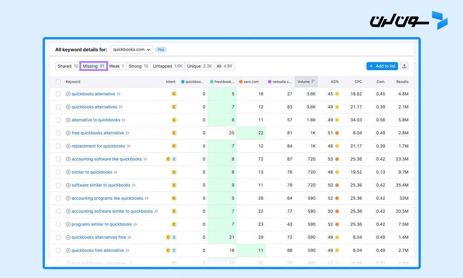Viewport: 463px width, 278px height.
Task: Toggle the select-all checkbox in table header
Action: pyautogui.click(x=58, y=82)
